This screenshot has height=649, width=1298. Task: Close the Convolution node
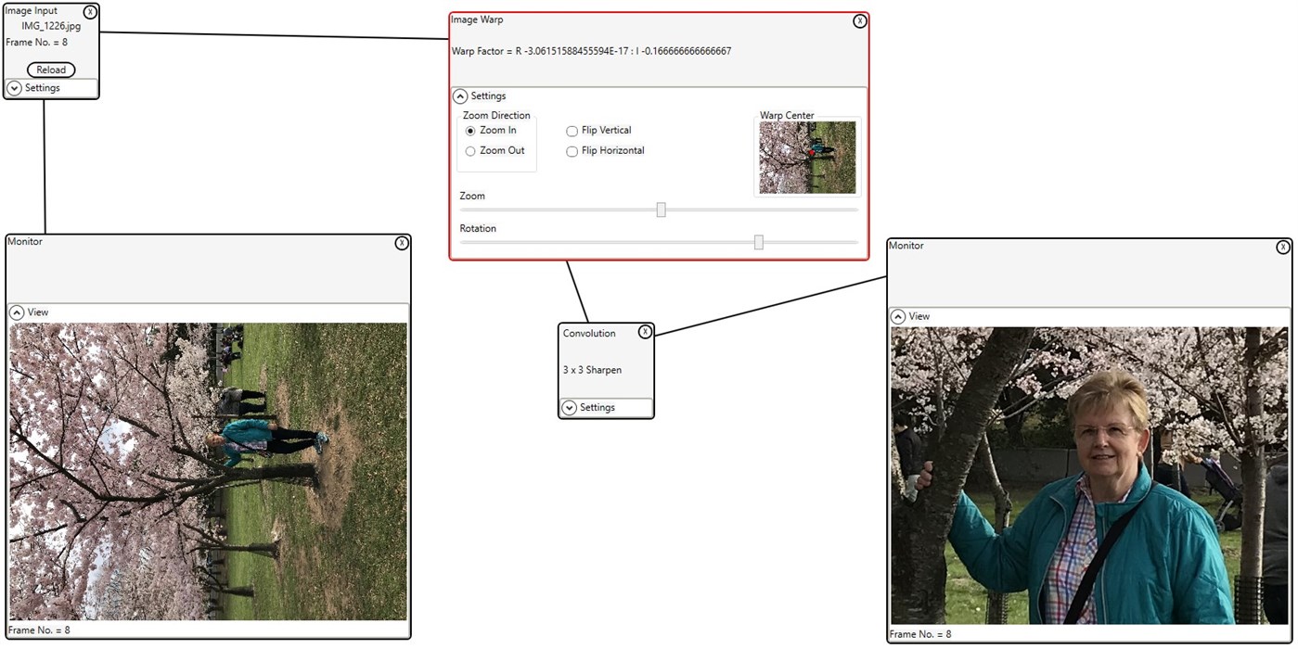[646, 332]
